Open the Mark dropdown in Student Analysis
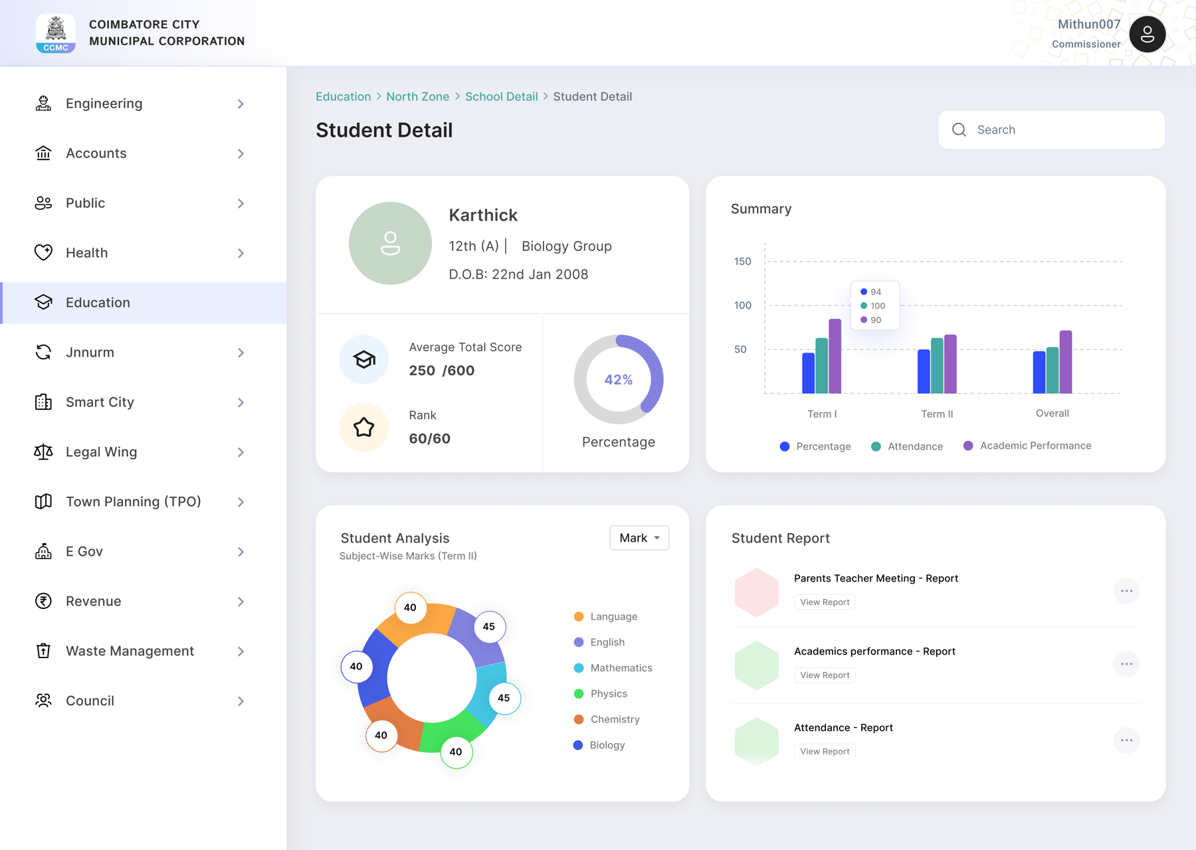Viewport: 1196px width, 850px height. (639, 538)
